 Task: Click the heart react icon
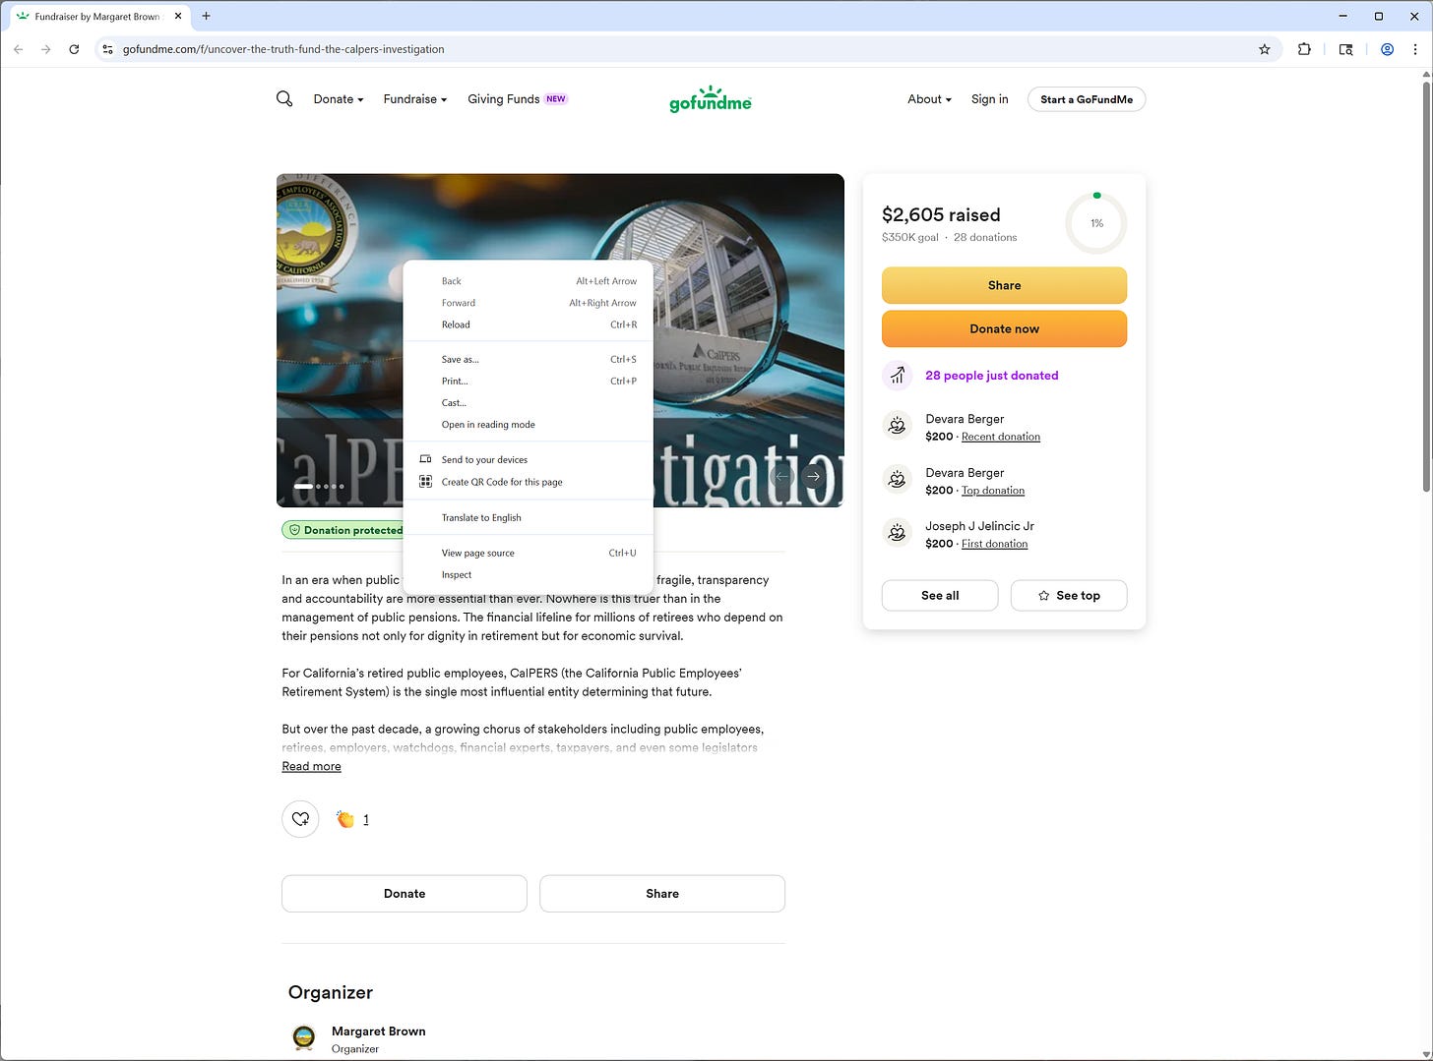pos(300,819)
